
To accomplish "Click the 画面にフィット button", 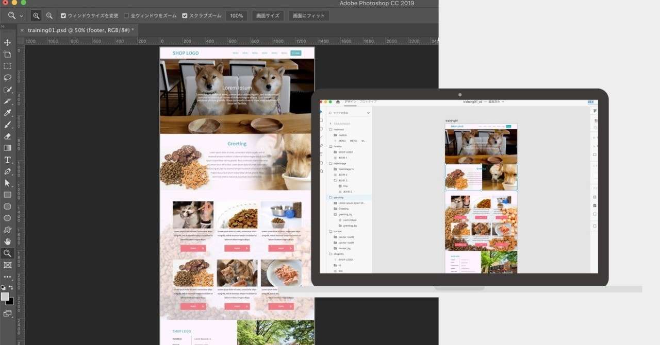I will pyautogui.click(x=309, y=16).
